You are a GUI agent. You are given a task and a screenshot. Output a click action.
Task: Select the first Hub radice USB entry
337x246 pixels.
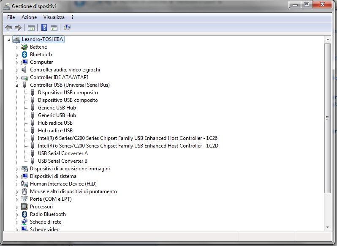pyautogui.click(x=55, y=123)
